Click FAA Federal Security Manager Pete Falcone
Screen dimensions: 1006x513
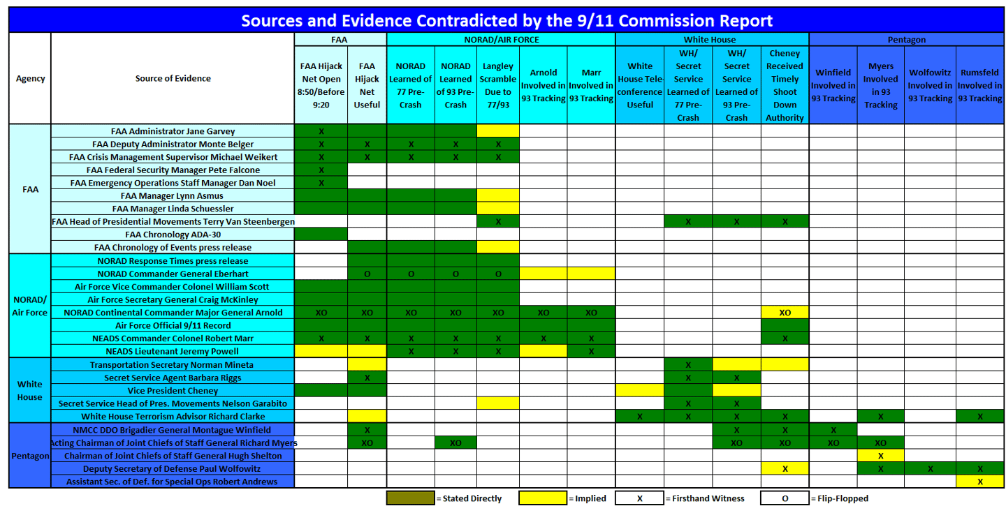click(173, 170)
